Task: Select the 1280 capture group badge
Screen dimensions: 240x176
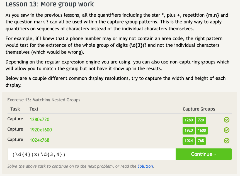Action: click(189, 120)
